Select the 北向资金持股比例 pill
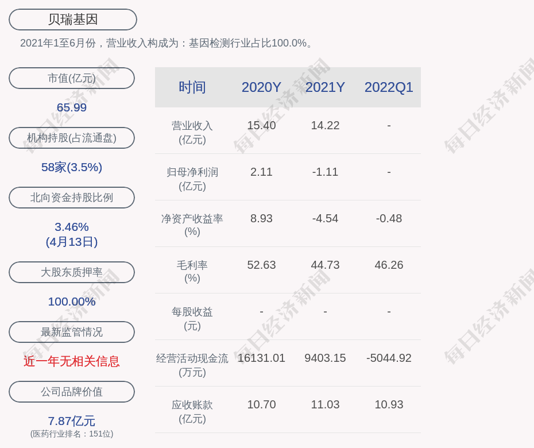This screenshot has height=448, width=534. [72, 197]
